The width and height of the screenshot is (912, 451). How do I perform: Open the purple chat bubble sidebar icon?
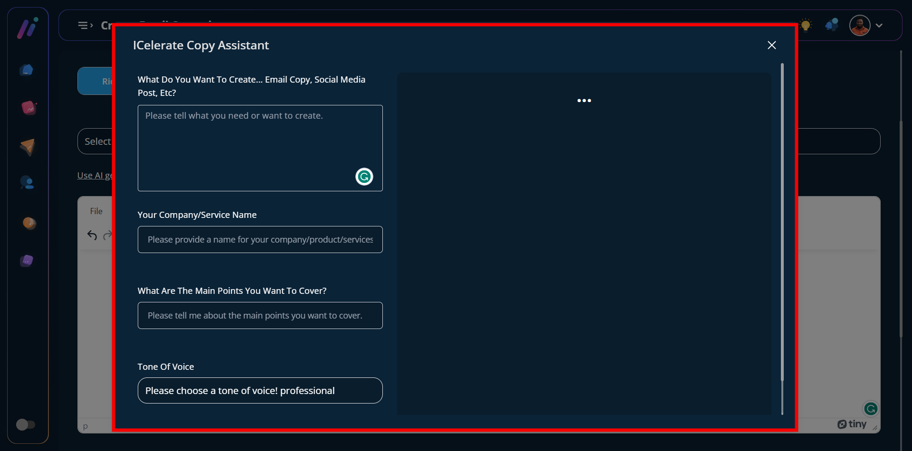[x=27, y=261]
